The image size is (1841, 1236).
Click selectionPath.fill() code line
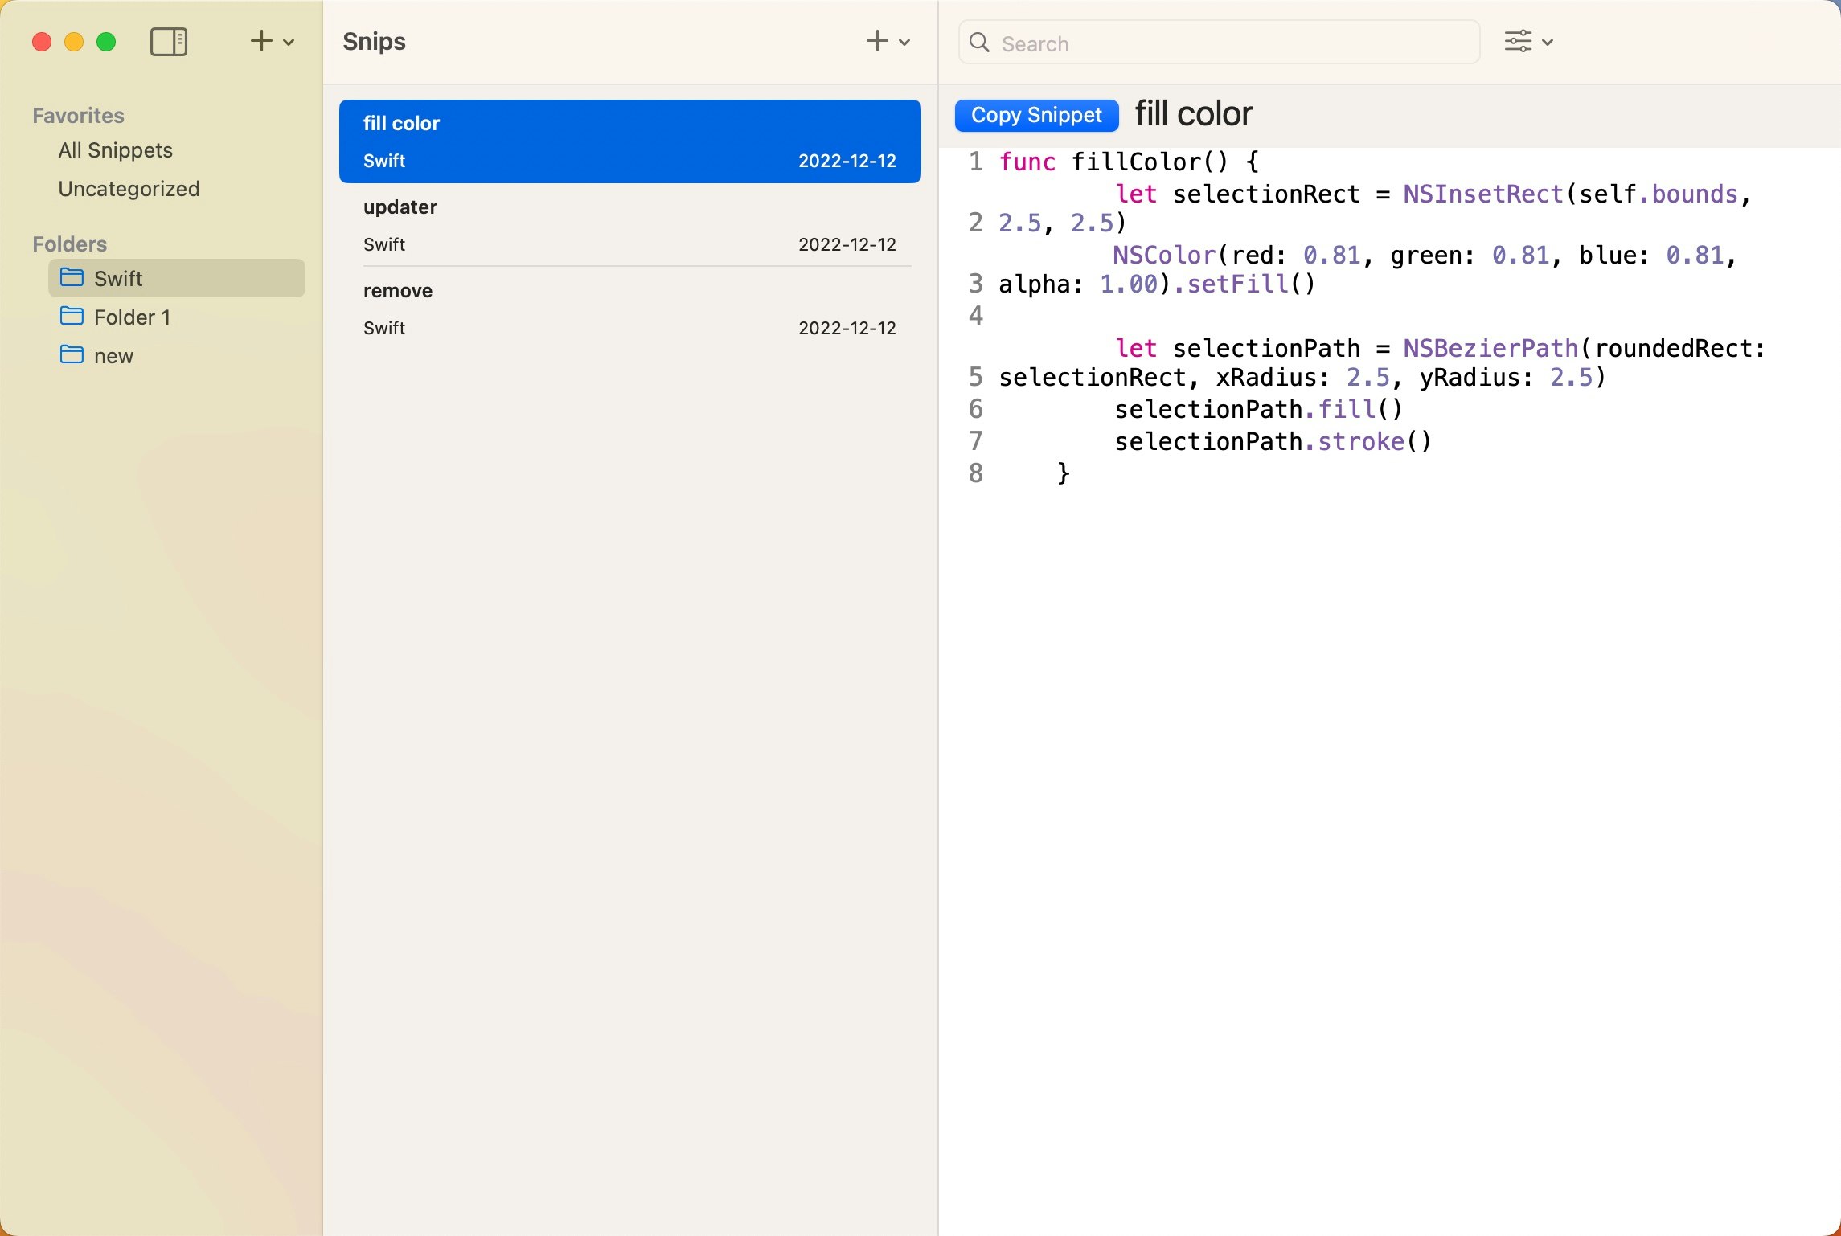[1258, 409]
